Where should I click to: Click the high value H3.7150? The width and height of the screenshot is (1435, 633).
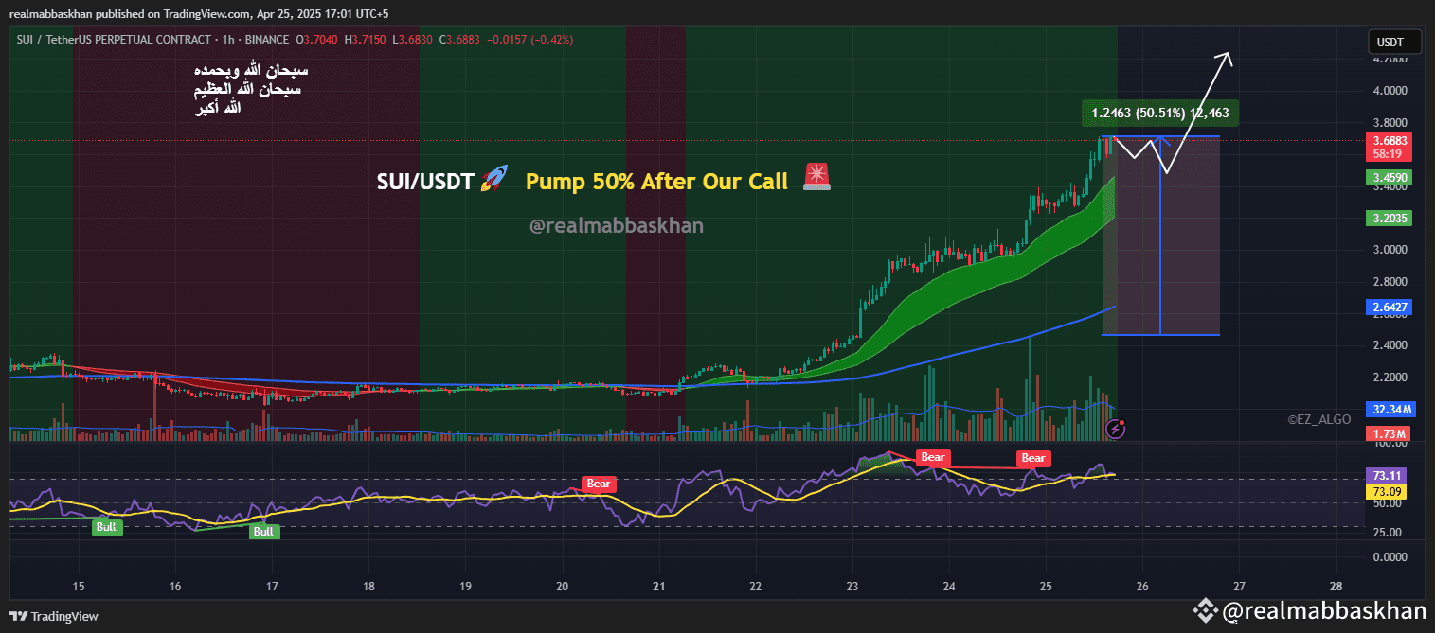coord(364,40)
